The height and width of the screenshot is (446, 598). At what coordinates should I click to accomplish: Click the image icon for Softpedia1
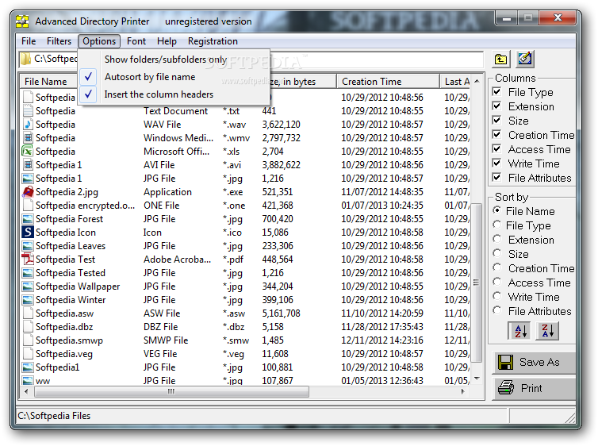pyautogui.click(x=28, y=367)
